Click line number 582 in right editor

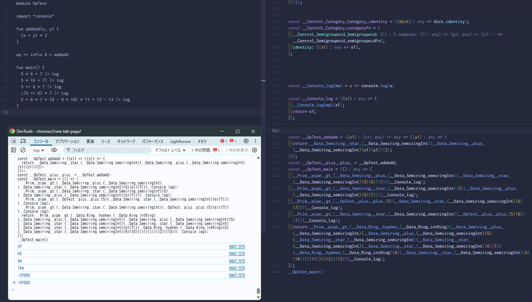275,131
